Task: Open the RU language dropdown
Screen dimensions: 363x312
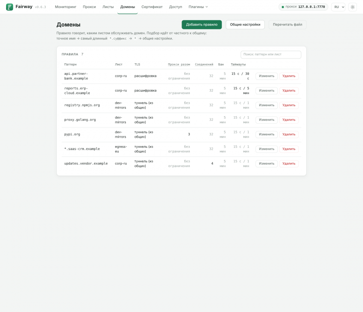Action: pyautogui.click(x=338, y=7)
